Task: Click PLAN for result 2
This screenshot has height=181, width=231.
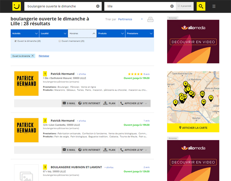Action: [x=109, y=150]
